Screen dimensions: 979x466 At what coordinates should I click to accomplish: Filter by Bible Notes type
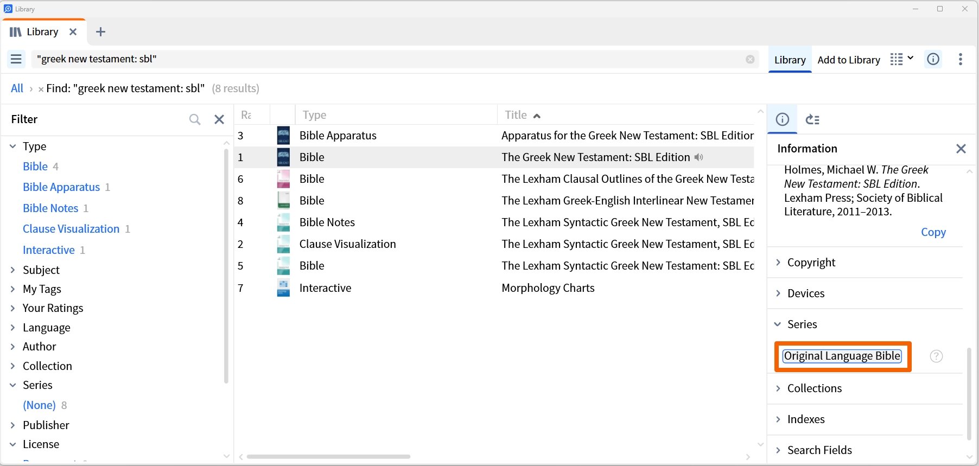(x=50, y=208)
